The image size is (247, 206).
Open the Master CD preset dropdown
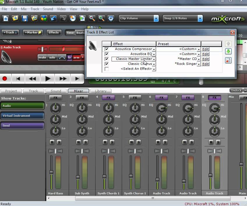pyautogui.click(x=199, y=59)
